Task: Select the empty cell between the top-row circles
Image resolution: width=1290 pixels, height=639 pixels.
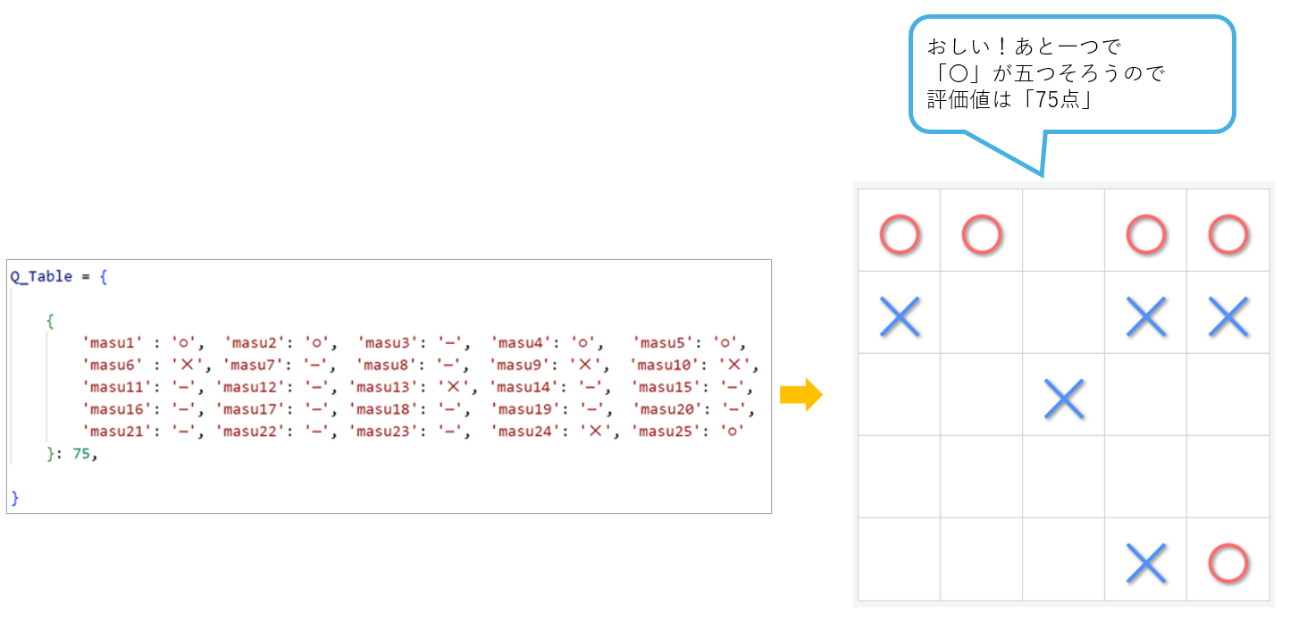Action: 1063,230
